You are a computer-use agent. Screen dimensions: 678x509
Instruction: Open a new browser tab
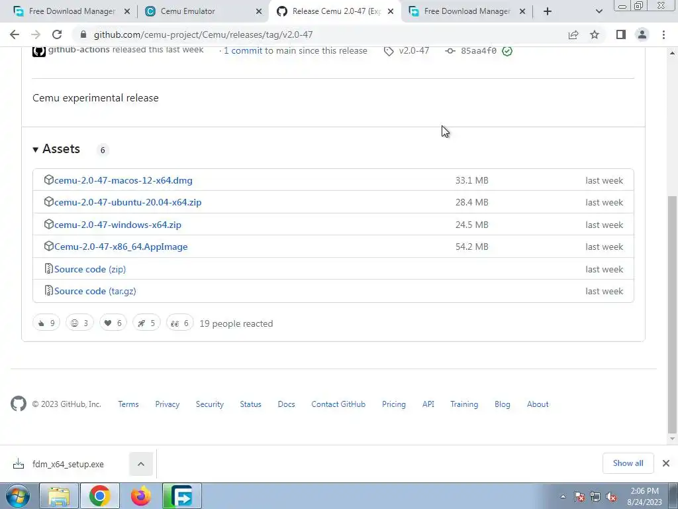[548, 11]
